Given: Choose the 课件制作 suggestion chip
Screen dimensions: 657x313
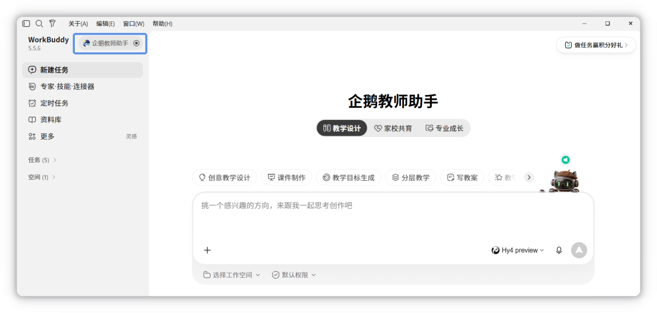Looking at the screenshot, I should pyautogui.click(x=287, y=177).
